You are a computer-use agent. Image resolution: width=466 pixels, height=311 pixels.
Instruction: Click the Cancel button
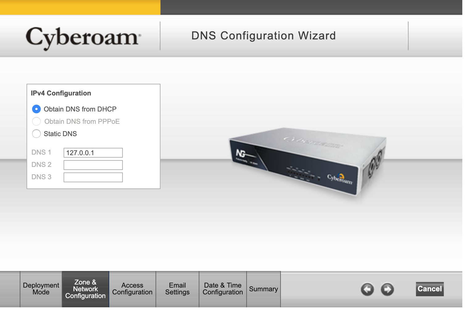[x=430, y=289]
